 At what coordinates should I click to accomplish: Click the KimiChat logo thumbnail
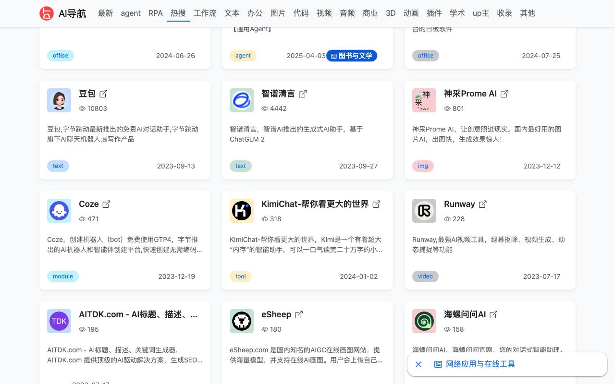pos(242,211)
